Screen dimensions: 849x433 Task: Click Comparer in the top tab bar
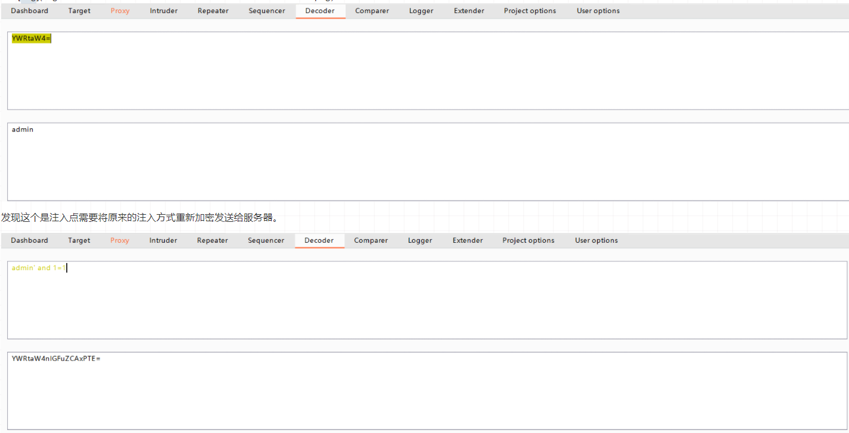tap(372, 11)
